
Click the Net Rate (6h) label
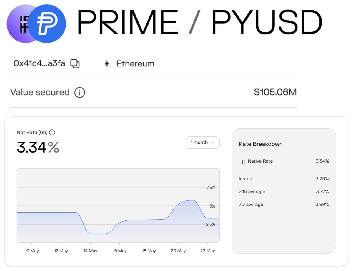(x=32, y=133)
